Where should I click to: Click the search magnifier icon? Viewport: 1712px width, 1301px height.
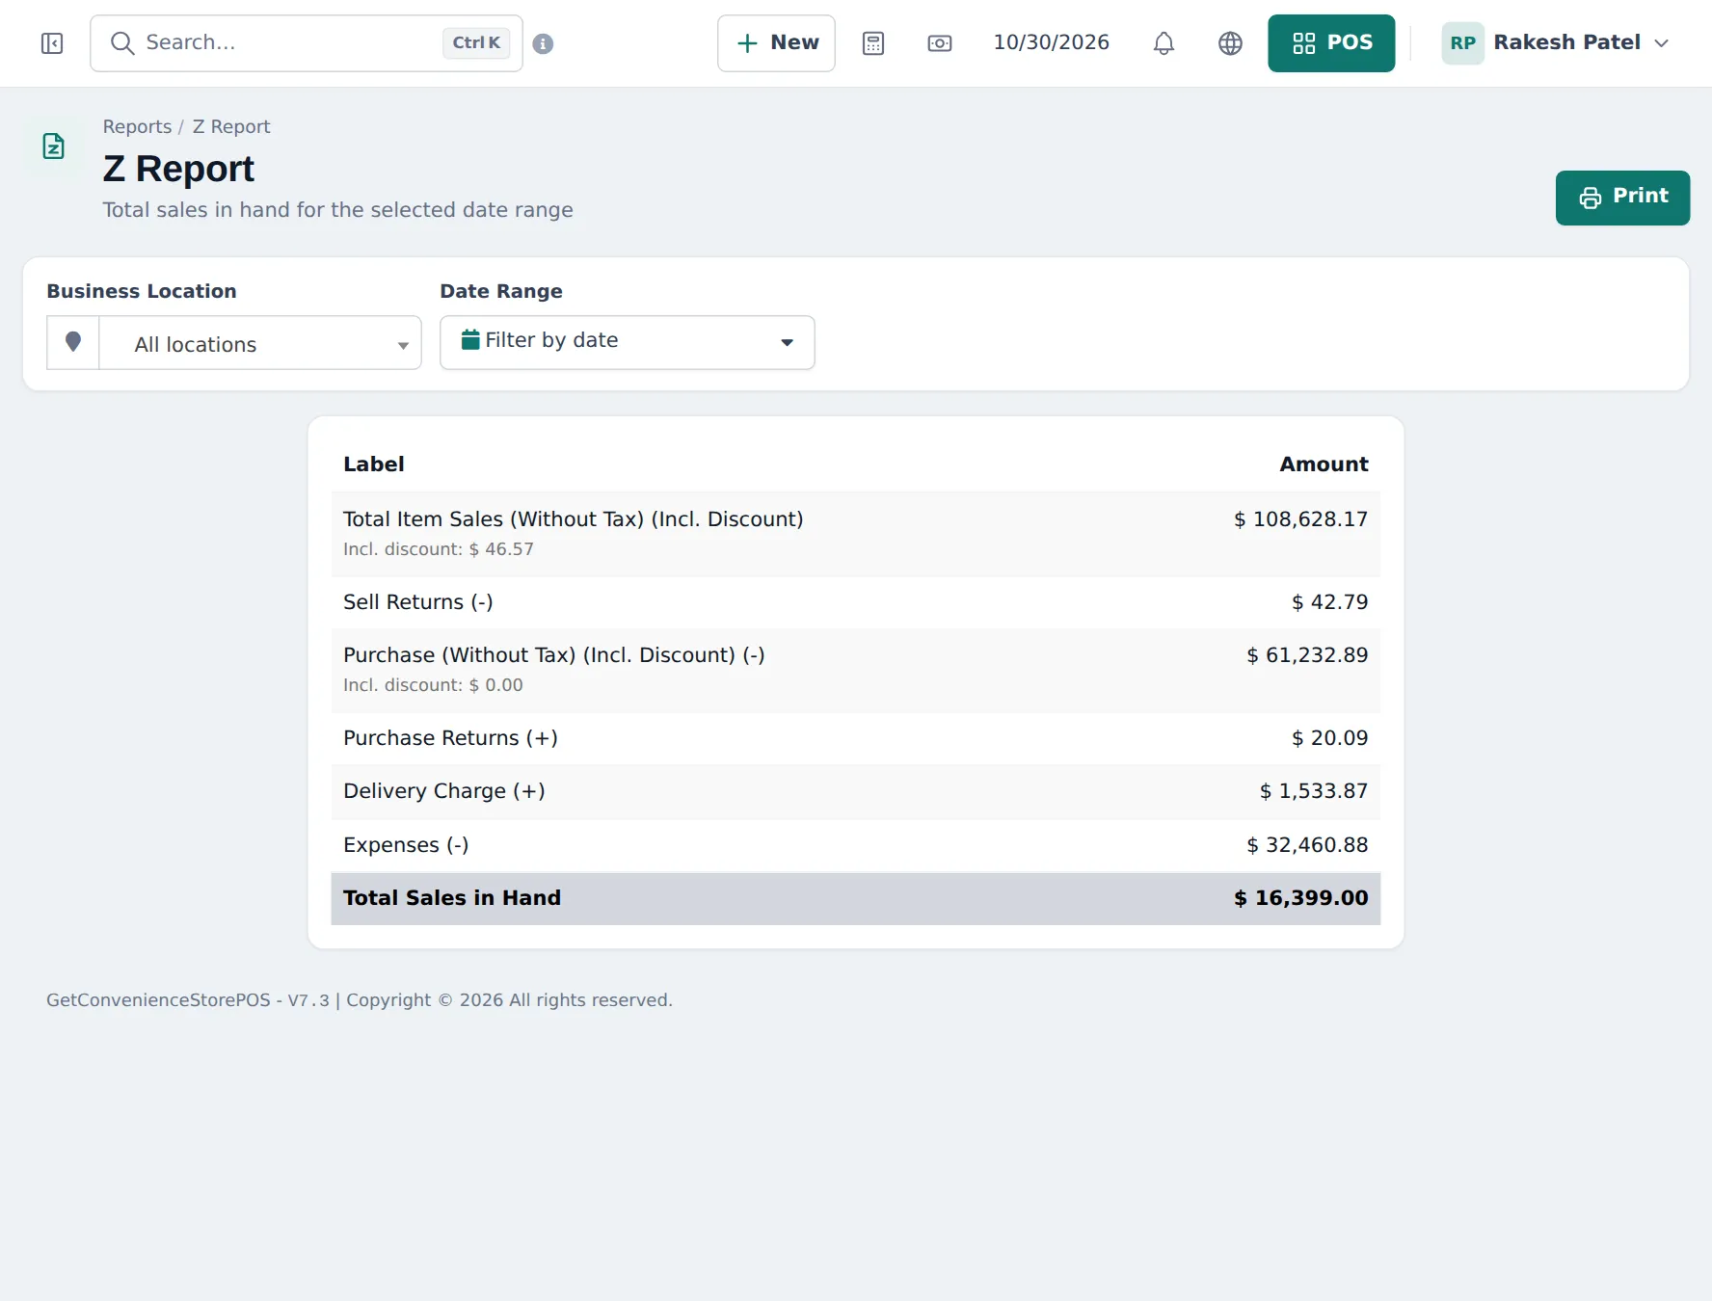121,43
